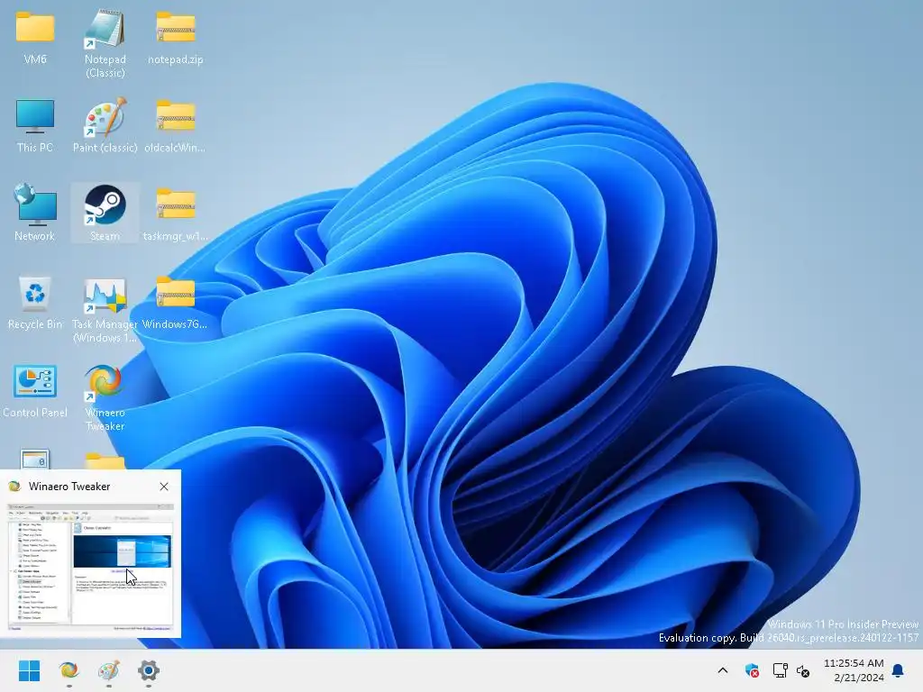
Task: Launch the Steam shortcut
Action: 105,213
